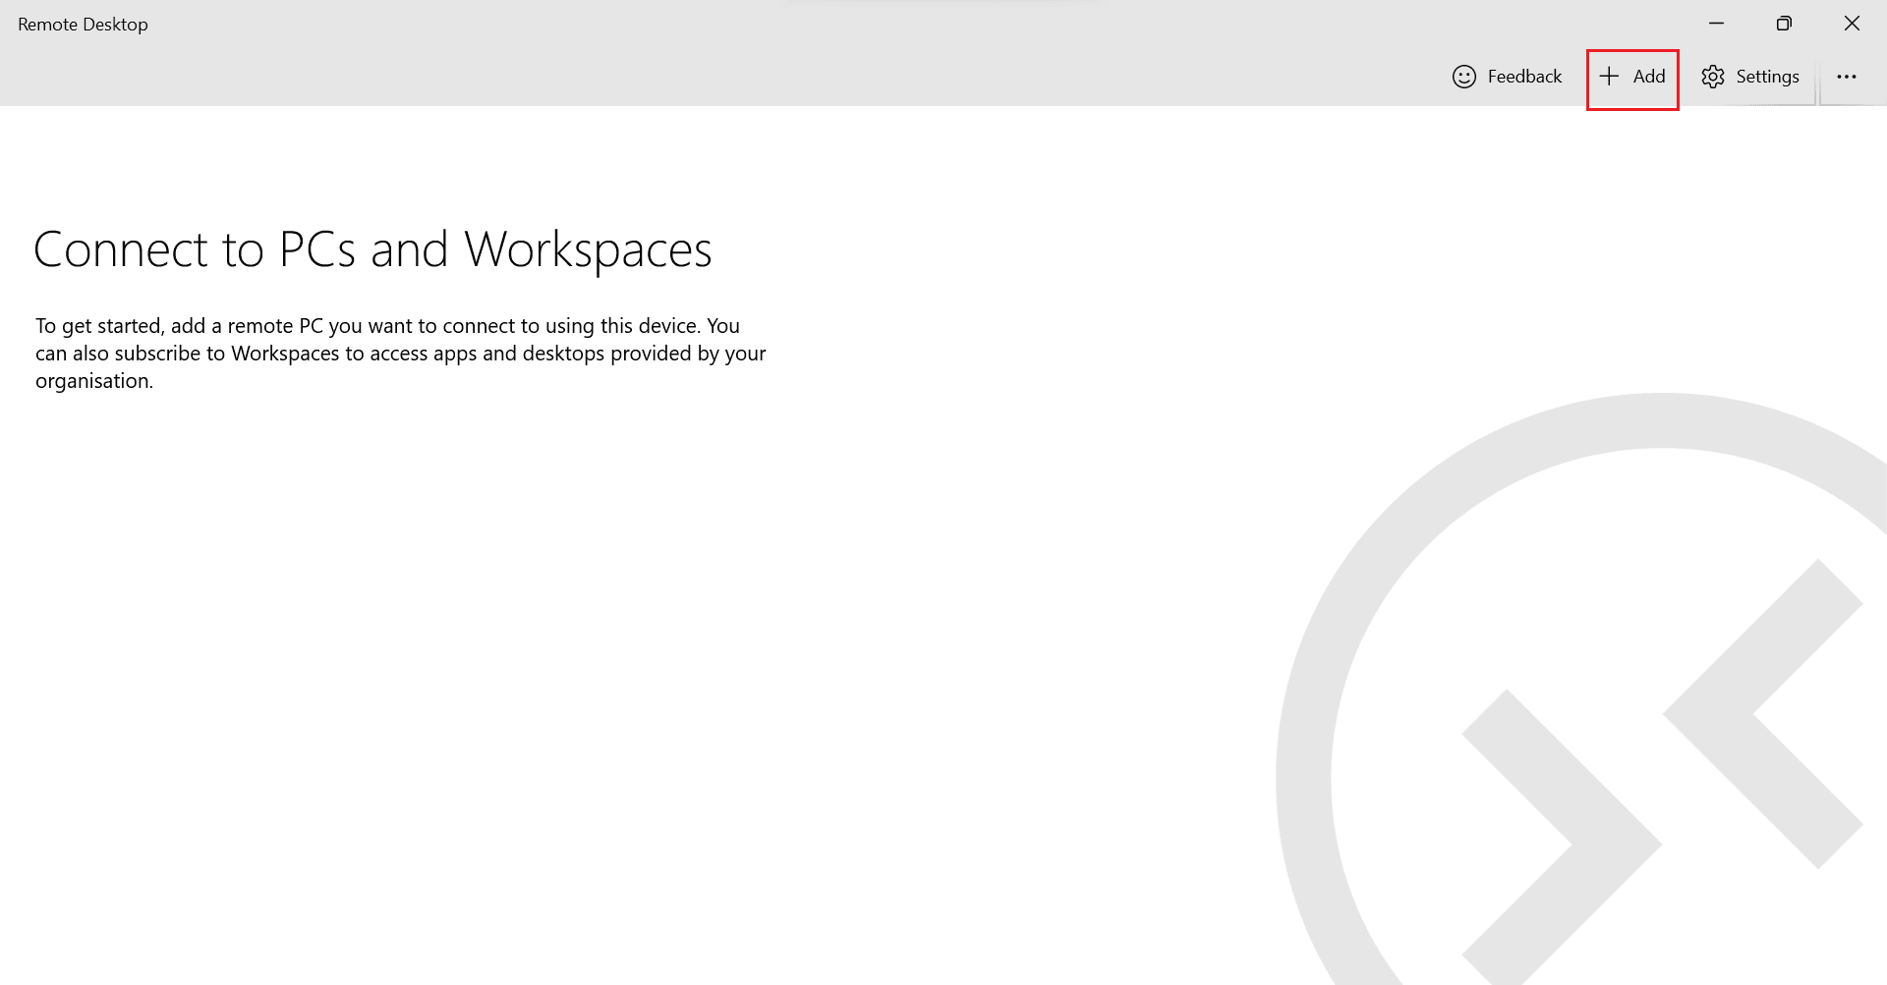Click the Remote Desktop title text
Screen dimensions: 1887x985
(82, 24)
